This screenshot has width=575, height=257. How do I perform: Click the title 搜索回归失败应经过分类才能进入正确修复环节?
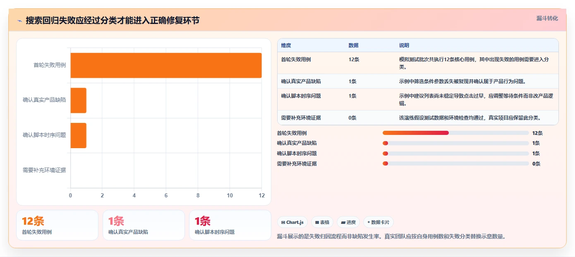(x=112, y=20)
